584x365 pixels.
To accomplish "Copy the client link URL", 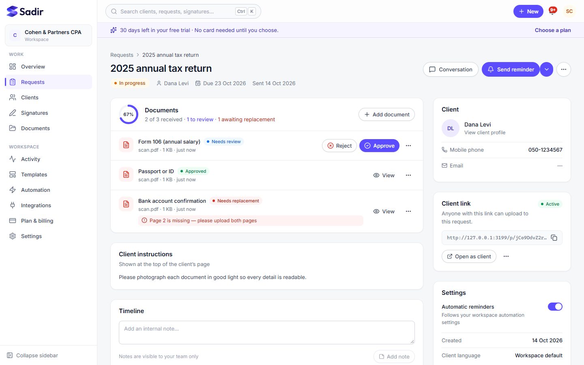I will click(554, 238).
